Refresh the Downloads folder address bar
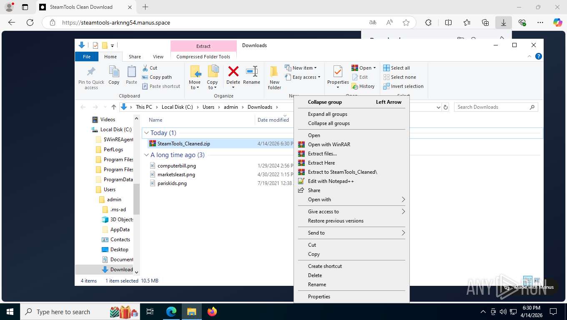The height and width of the screenshot is (320, 567). click(x=446, y=107)
